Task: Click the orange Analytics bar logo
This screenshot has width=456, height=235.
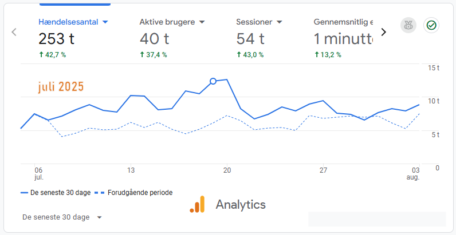Action: (198, 204)
